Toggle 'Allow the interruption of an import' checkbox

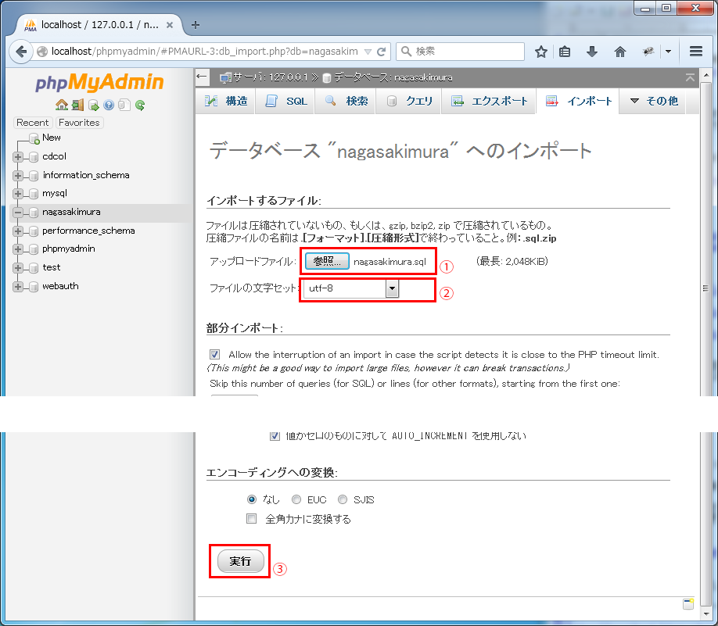(215, 354)
